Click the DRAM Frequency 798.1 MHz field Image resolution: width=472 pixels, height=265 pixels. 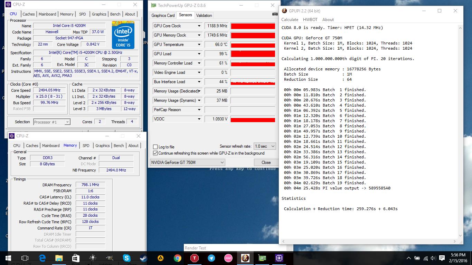point(90,185)
